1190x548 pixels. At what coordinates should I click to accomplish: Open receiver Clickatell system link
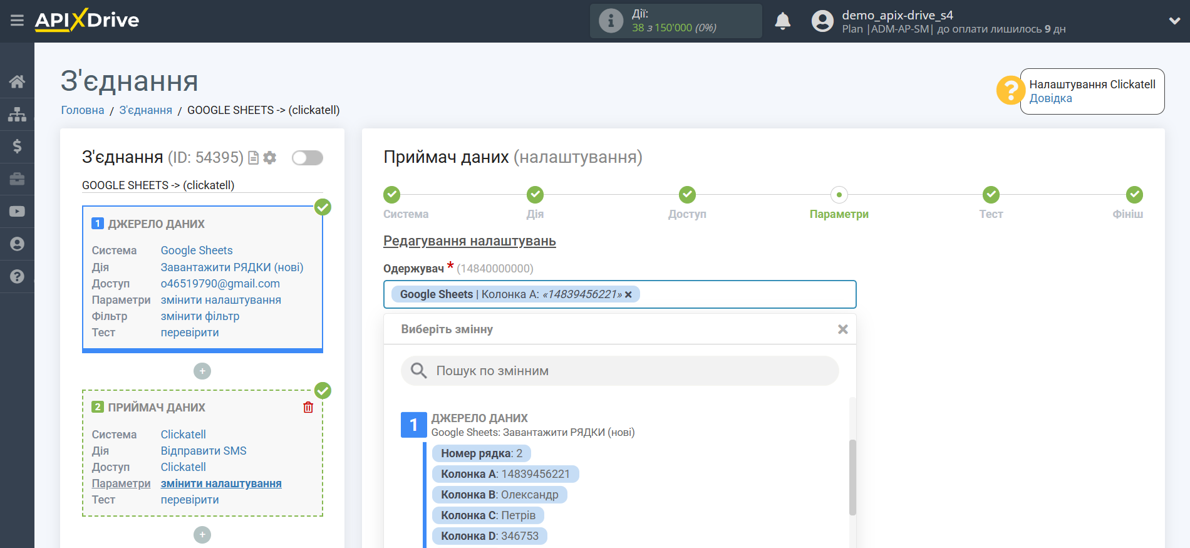click(184, 435)
